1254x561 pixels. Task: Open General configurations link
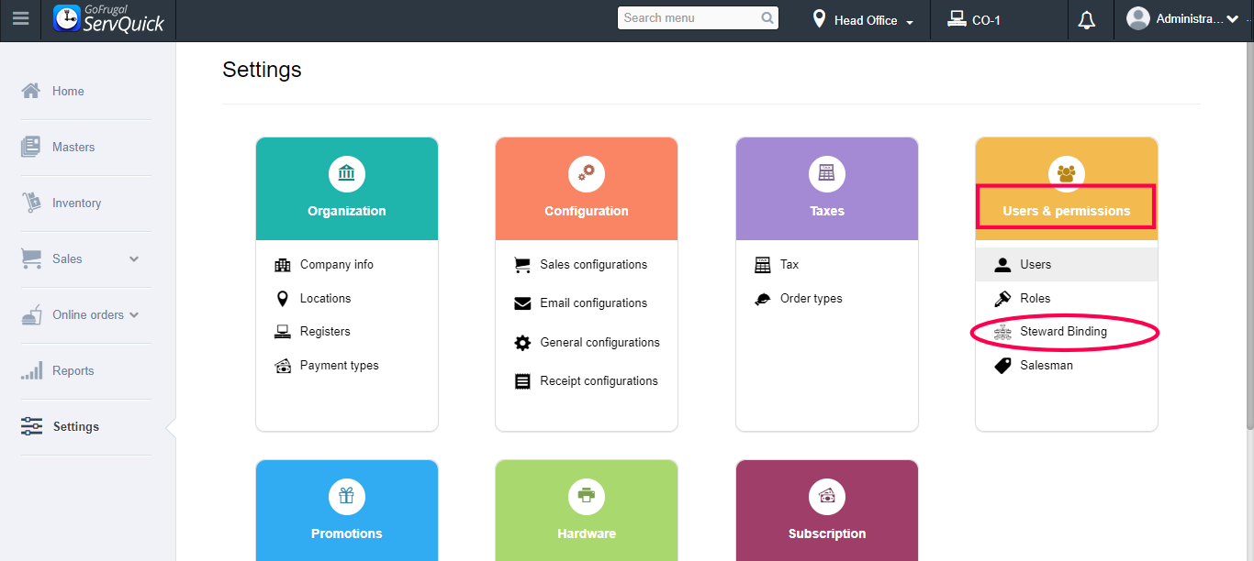tap(599, 343)
